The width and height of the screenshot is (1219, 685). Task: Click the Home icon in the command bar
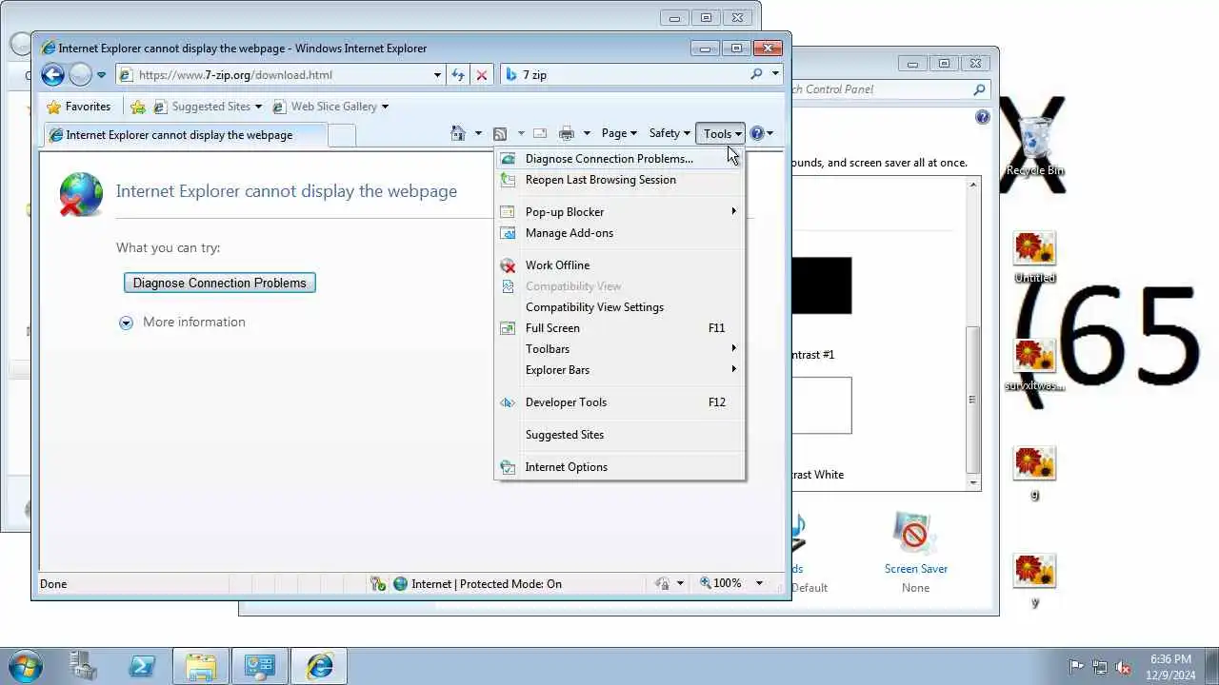pyautogui.click(x=458, y=134)
